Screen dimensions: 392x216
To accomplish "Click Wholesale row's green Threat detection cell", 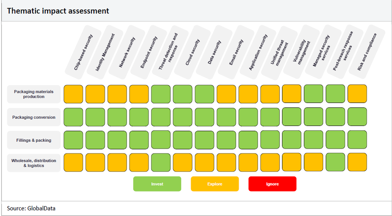I will pyautogui.click(x=161, y=162).
